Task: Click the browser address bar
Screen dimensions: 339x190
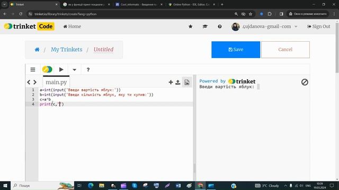Action: pyautogui.click(x=130, y=14)
